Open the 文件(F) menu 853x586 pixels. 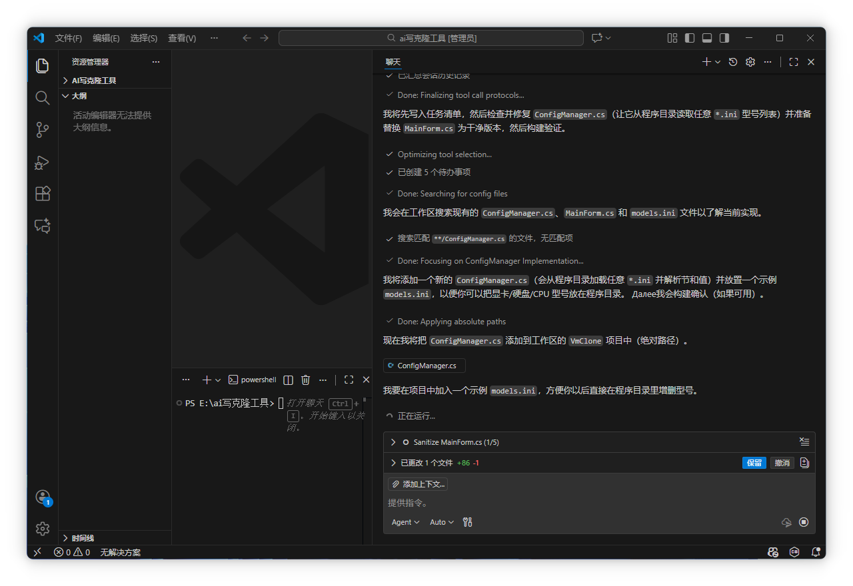(69, 38)
